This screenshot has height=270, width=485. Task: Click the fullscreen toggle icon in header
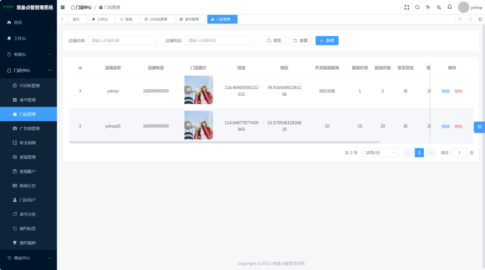407,7
